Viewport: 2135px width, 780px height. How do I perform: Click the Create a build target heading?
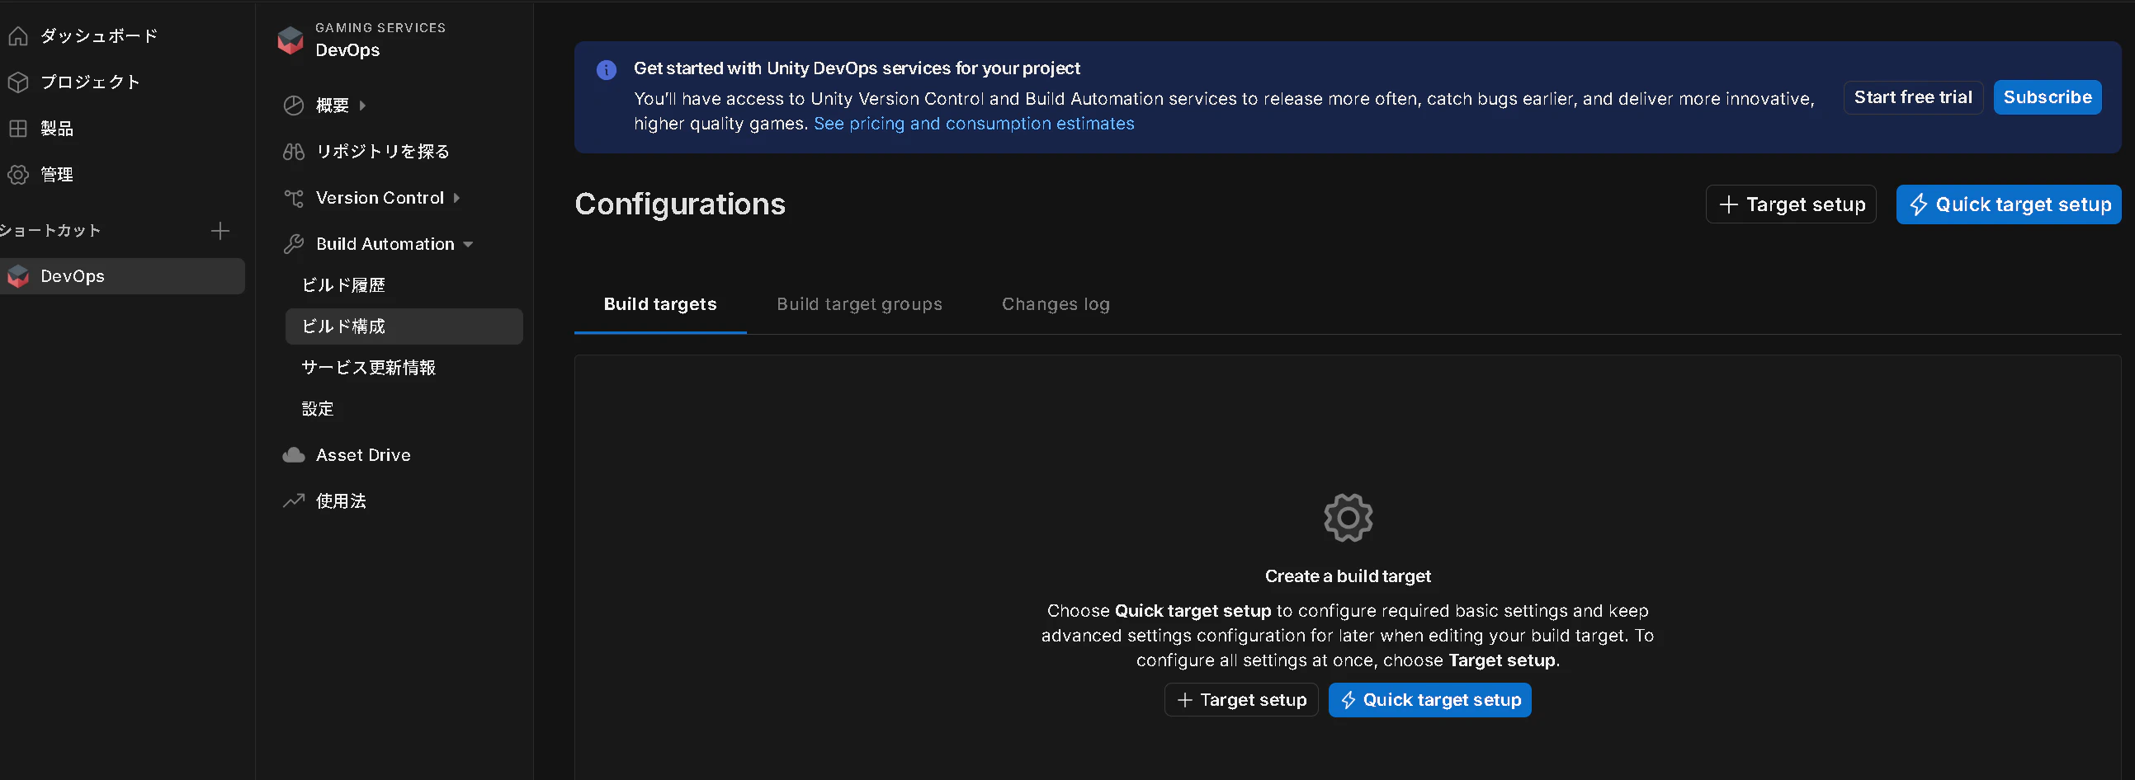[x=1348, y=576]
